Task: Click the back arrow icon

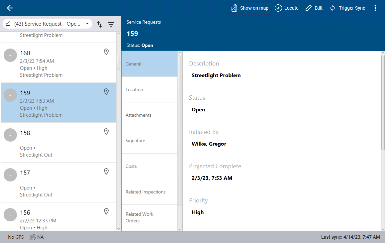Action: tap(10, 8)
